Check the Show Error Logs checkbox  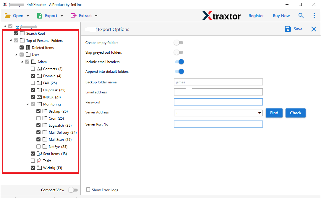87,190
